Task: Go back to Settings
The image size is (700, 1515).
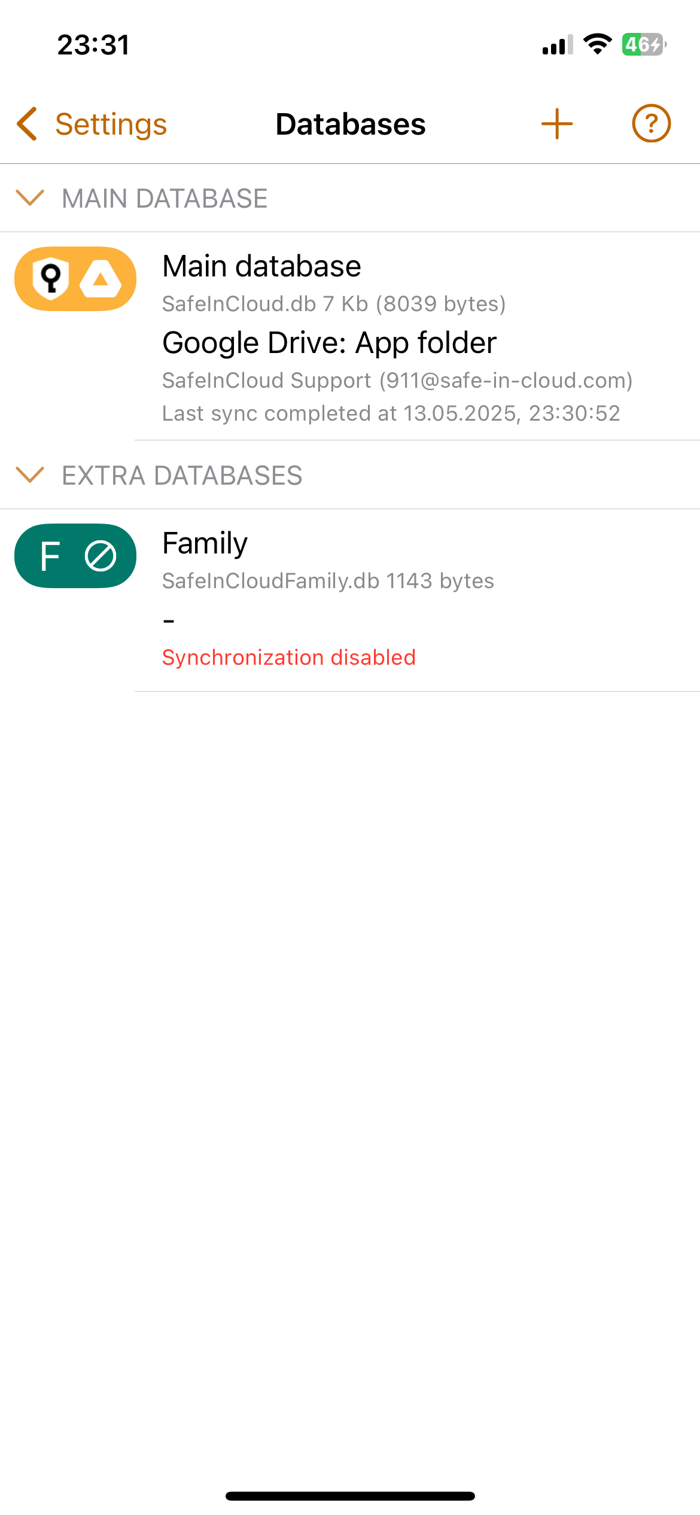Action: 111,124
